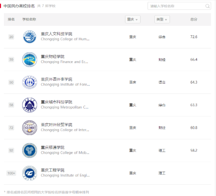Click the 重庆移通学院 school logo
The height and width of the screenshot is (196, 216).
coord(30,150)
